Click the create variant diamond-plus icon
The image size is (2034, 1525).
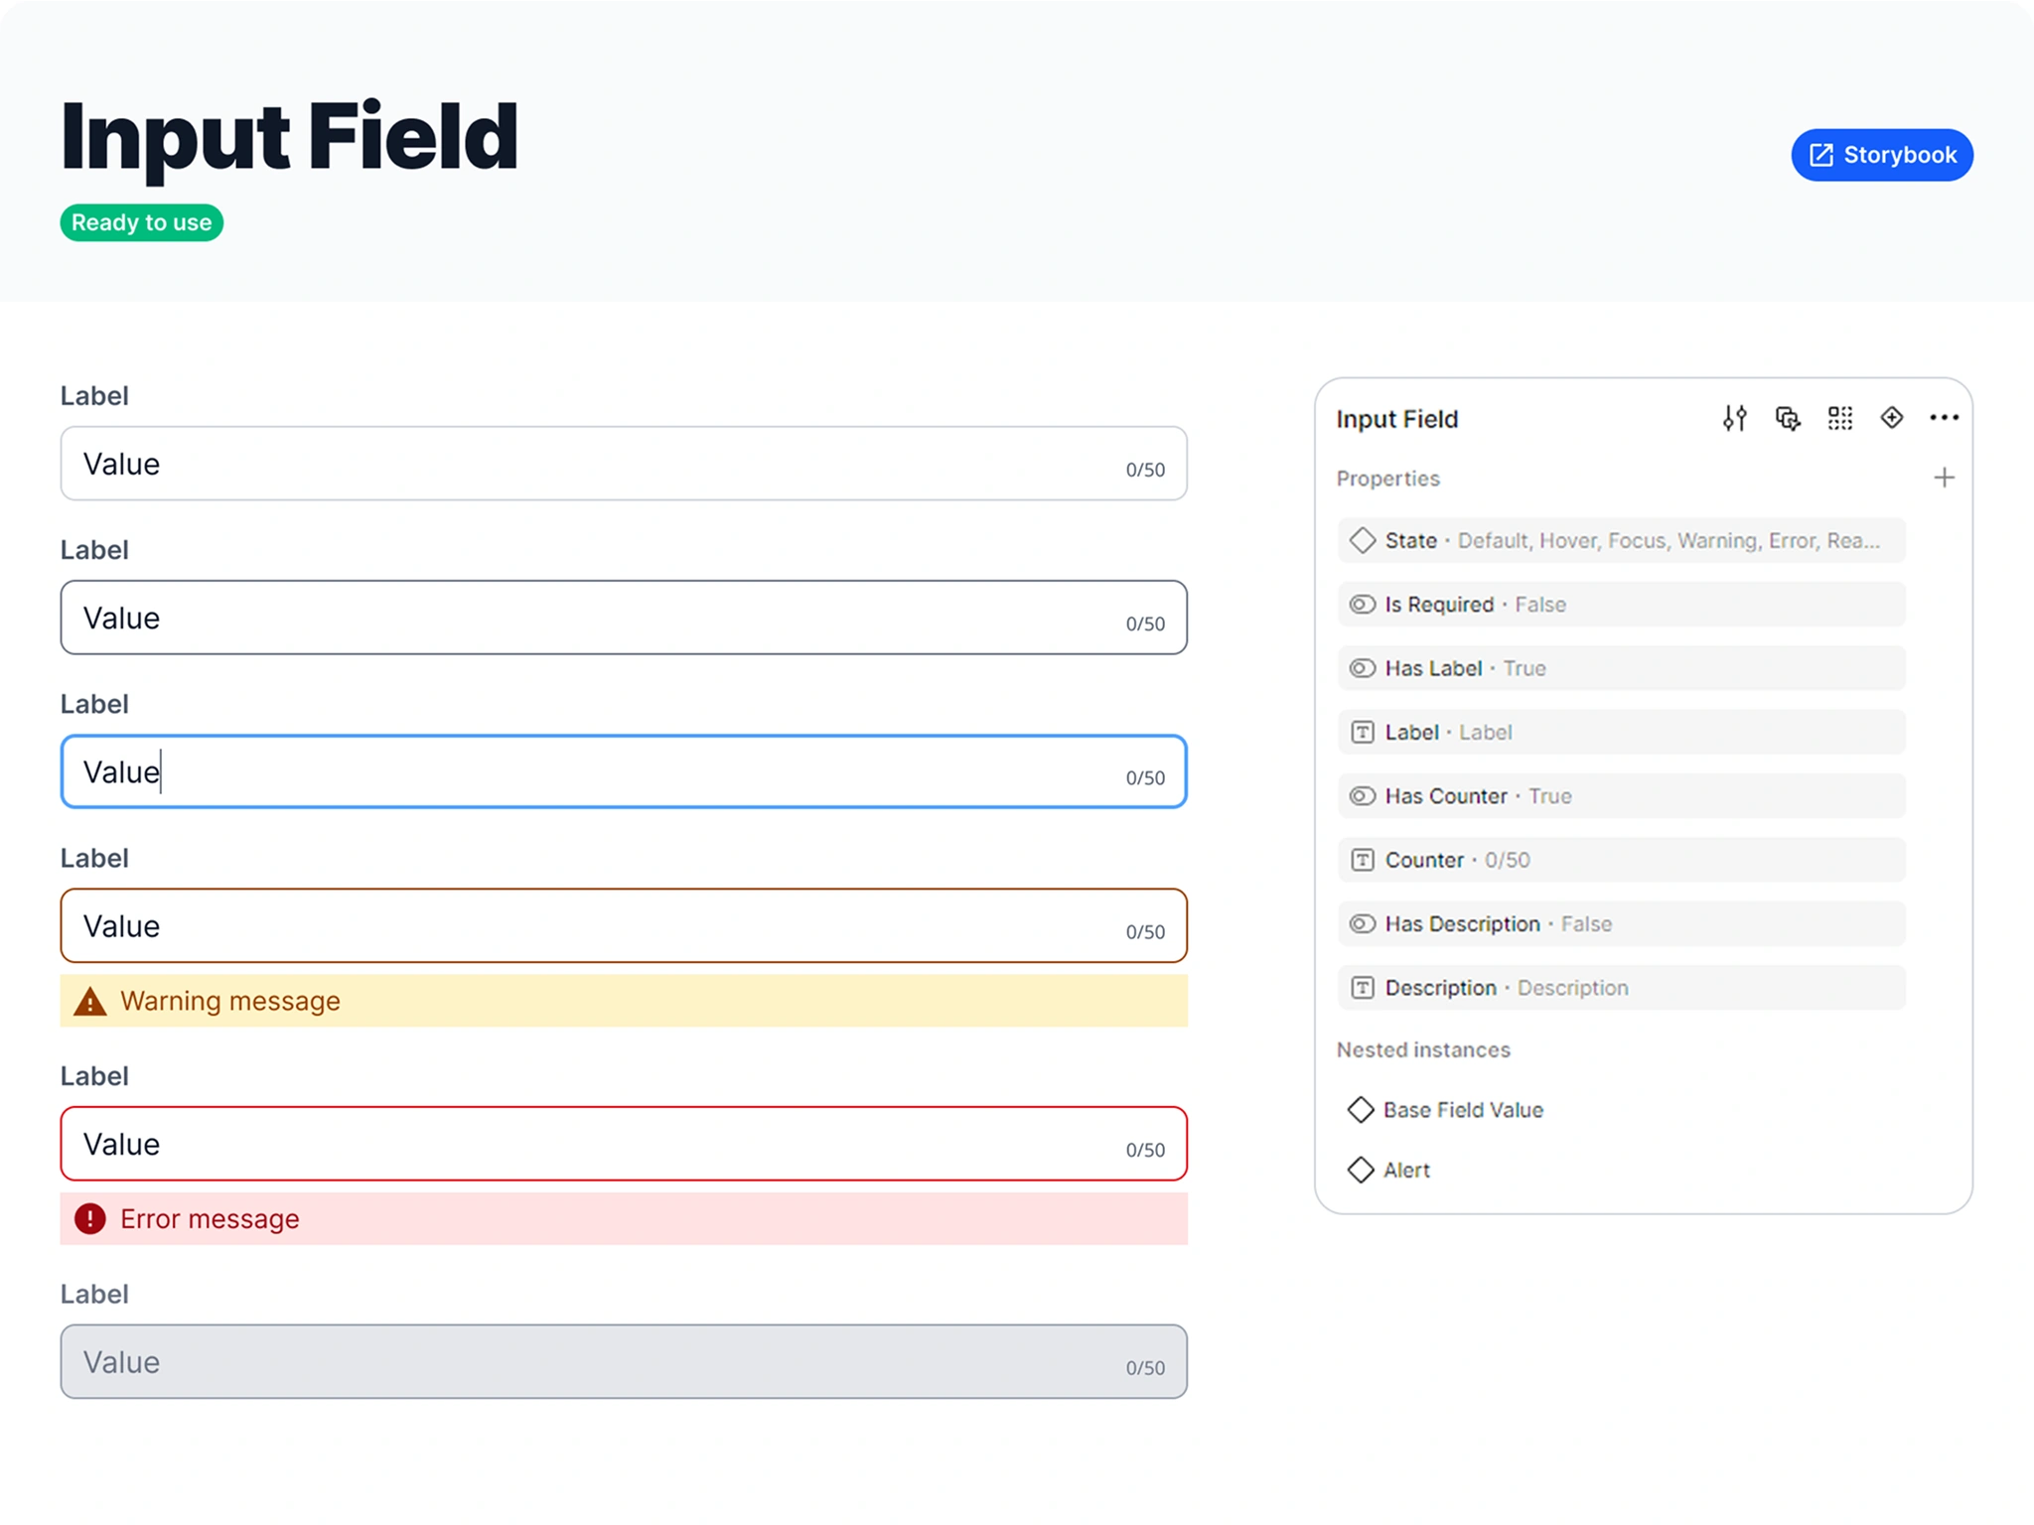click(x=1892, y=418)
